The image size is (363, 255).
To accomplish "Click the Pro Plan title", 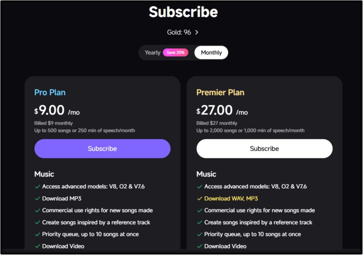I will coord(50,93).
